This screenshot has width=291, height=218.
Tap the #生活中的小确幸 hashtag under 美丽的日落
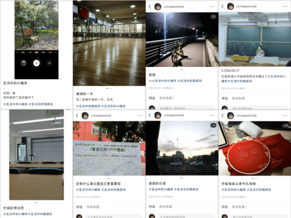(161, 189)
